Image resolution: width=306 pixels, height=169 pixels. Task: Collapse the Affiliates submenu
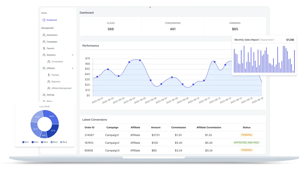coord(72,68)
